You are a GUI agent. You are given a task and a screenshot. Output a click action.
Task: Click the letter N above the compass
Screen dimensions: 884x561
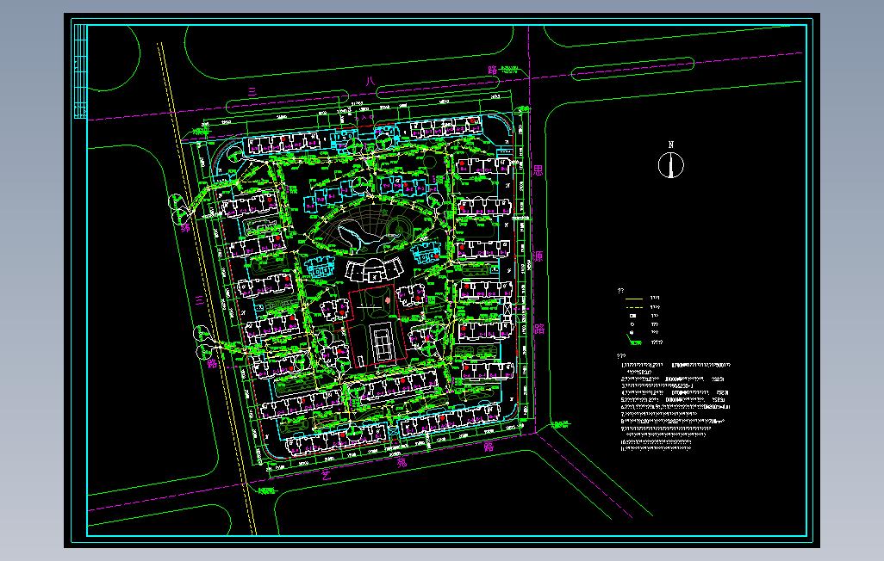pyautogui.click(x=671, y=145)
